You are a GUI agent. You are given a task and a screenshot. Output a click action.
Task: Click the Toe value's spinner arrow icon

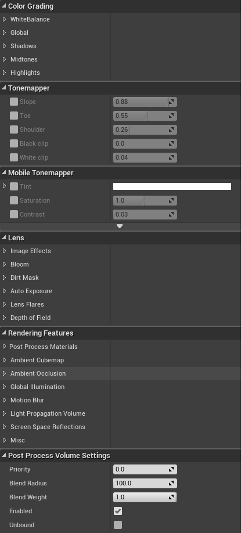coord(172,116)
